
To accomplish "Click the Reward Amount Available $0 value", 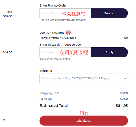I will point(126,38).
